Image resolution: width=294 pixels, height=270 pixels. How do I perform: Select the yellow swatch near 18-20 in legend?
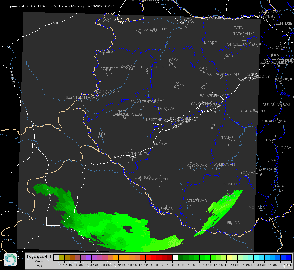(x=229, y=257)
